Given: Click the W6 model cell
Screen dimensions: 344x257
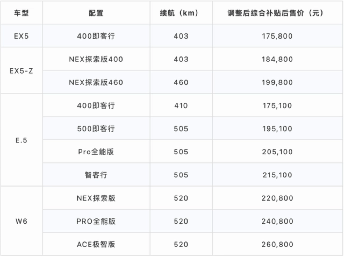Looking at the screenshot, I should coord(21,221).
